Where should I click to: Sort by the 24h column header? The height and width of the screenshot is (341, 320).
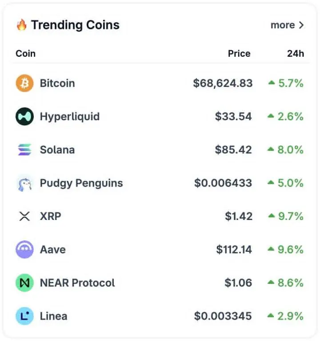[296, 54]
